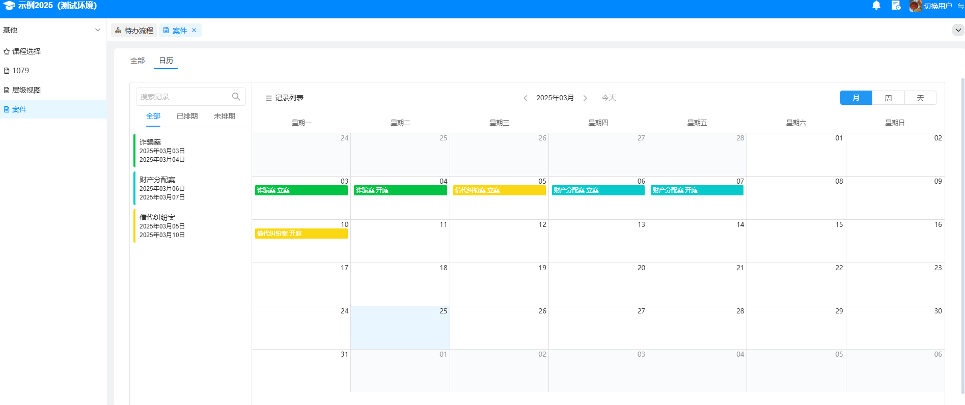Close the 案件 tab

[x=194, y=31]
